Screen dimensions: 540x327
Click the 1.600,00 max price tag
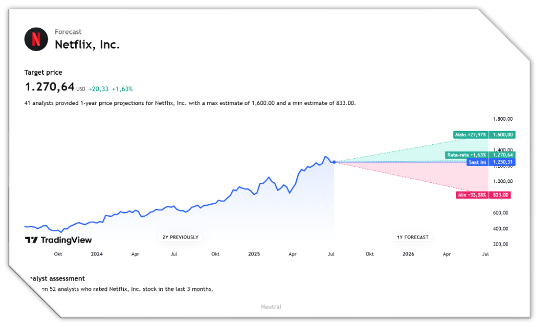502,135
